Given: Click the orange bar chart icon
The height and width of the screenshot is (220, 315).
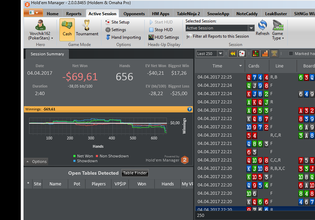Looking at the screenshot, I should pos(265,54).
